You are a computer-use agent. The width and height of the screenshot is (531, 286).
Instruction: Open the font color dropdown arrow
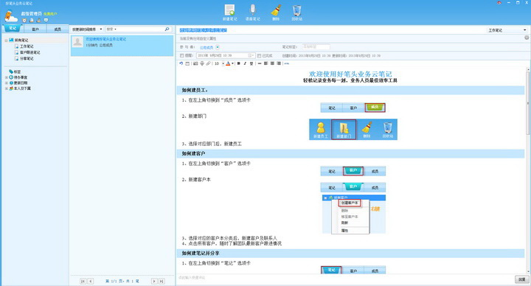(232, 63)
